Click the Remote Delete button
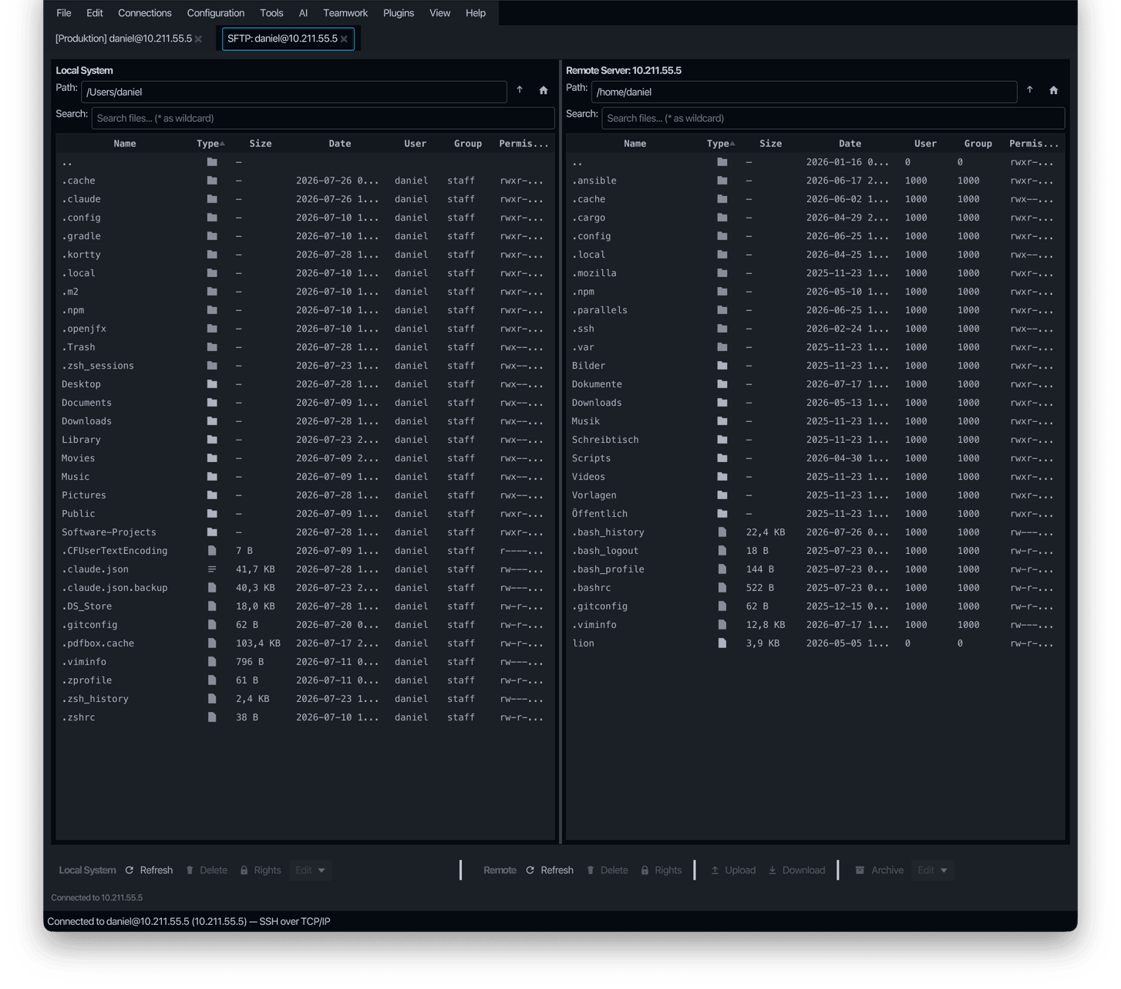 (x=608, y=870)
